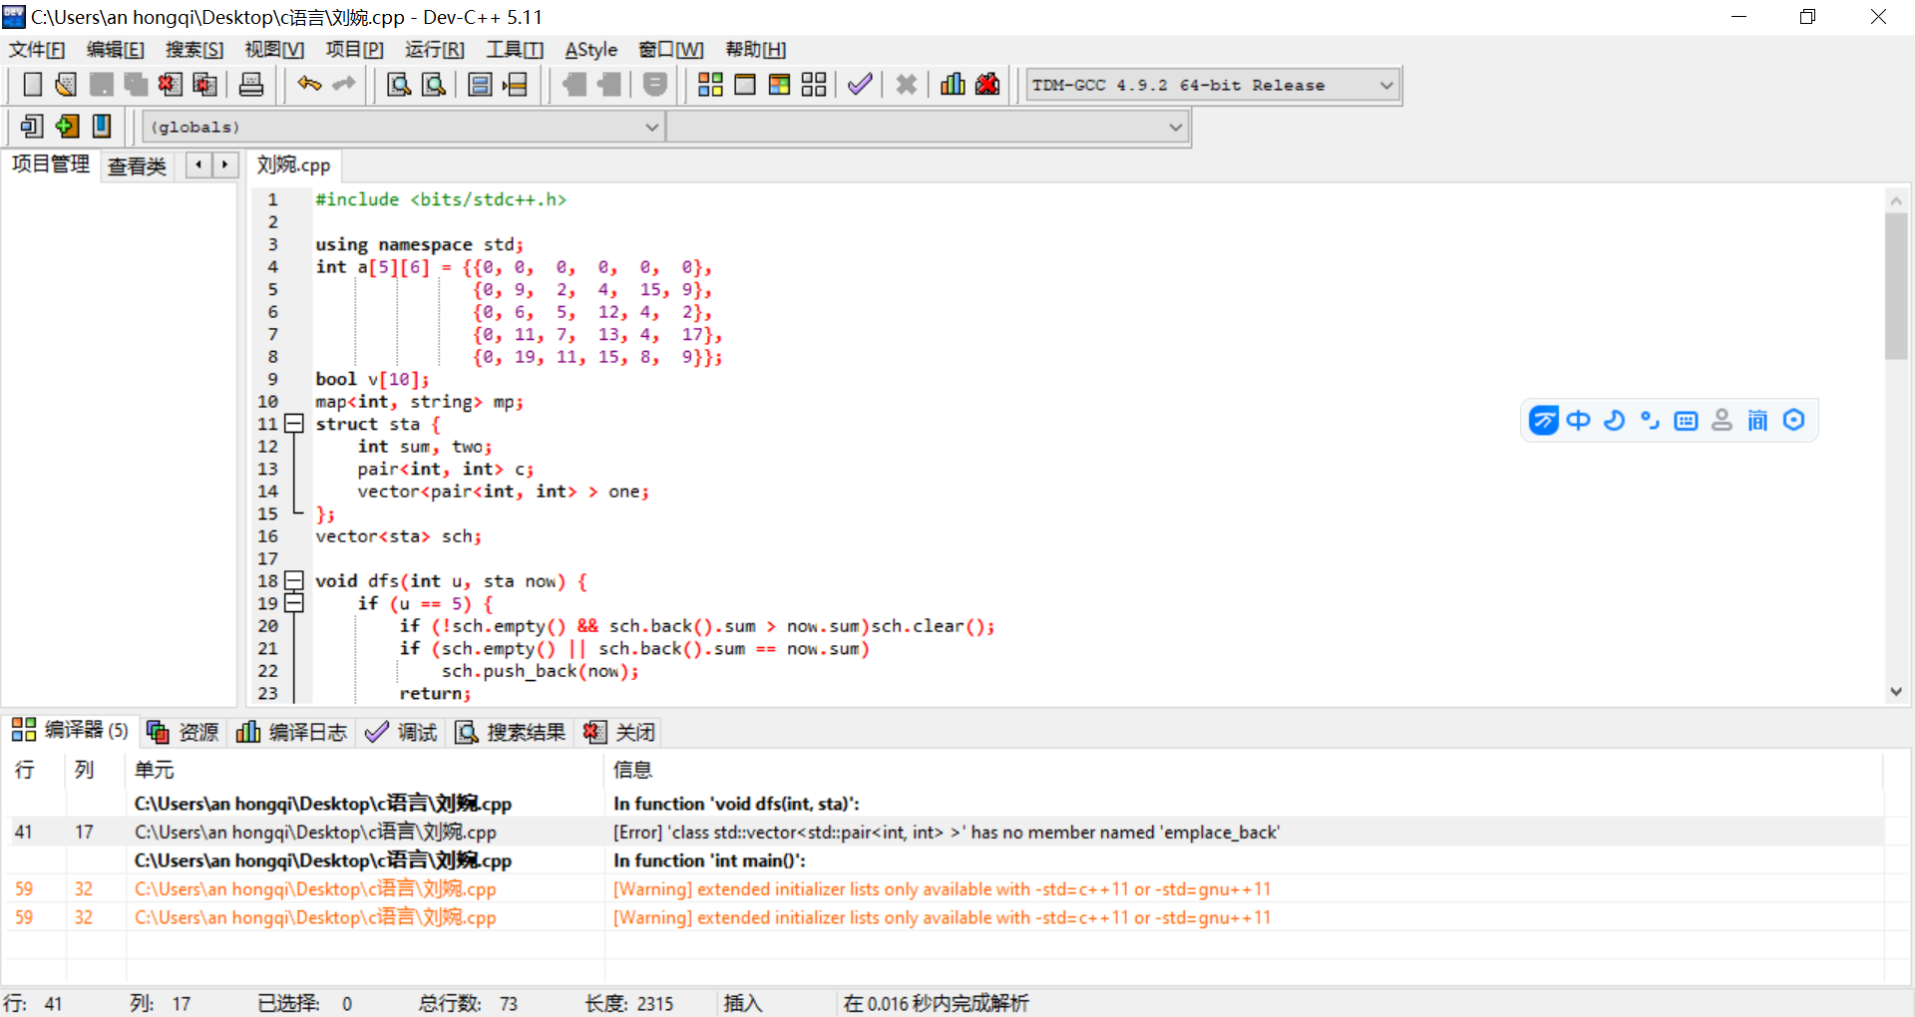Screen dimensions: 1915x1017
Task: Toggle punctuation mode on IME bar
Action: tap(1650, 421)
